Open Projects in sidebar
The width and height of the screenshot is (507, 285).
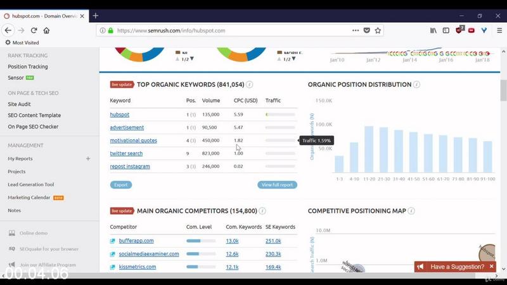[16, 172]
